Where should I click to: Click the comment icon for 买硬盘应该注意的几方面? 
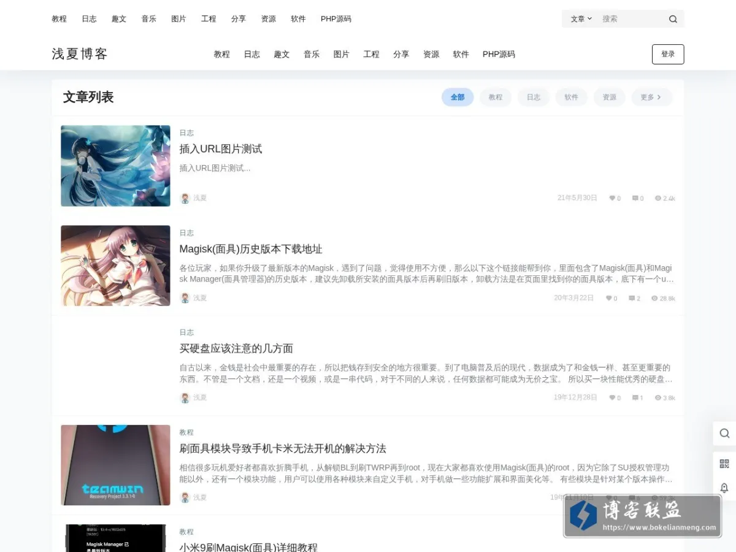coord(635,397)
